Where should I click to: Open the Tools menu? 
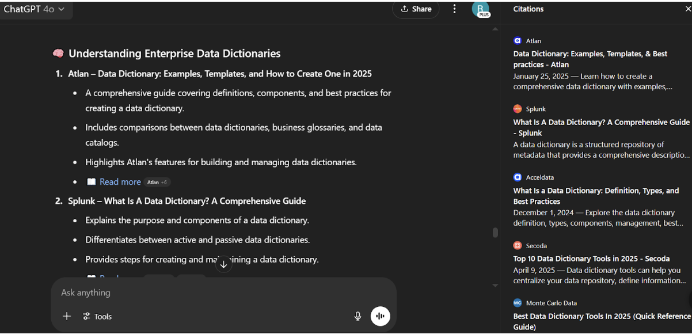(x=97, y=316)
